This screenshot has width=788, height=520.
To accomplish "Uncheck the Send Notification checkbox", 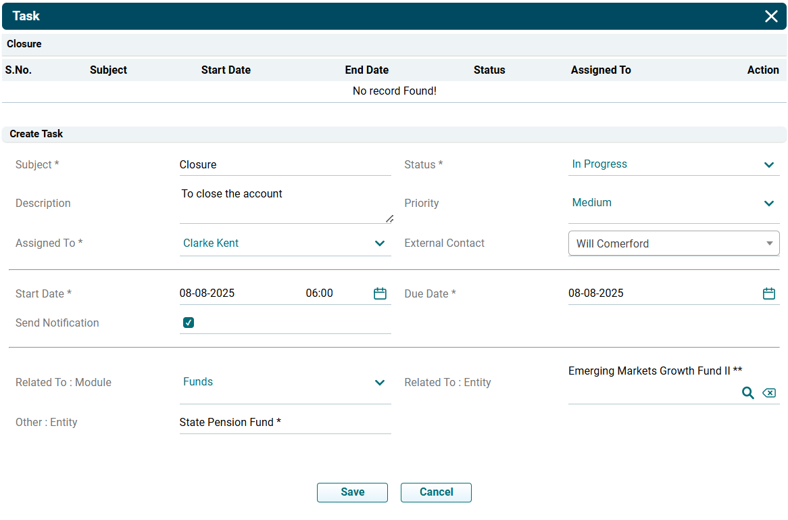I will [x=189, y=323].
